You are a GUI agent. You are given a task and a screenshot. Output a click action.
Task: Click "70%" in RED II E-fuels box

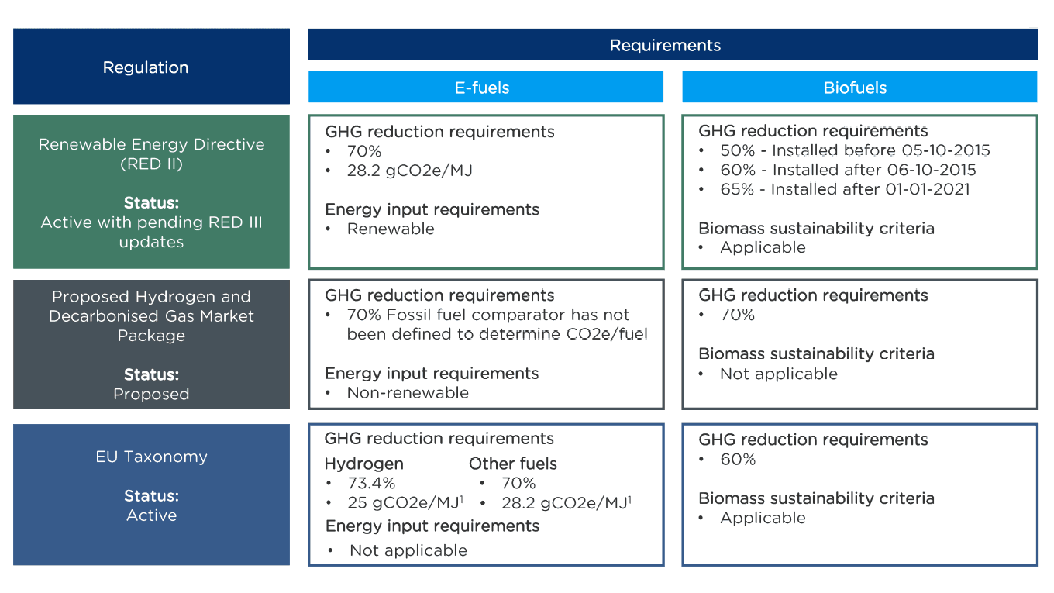[x=364, y=151]
